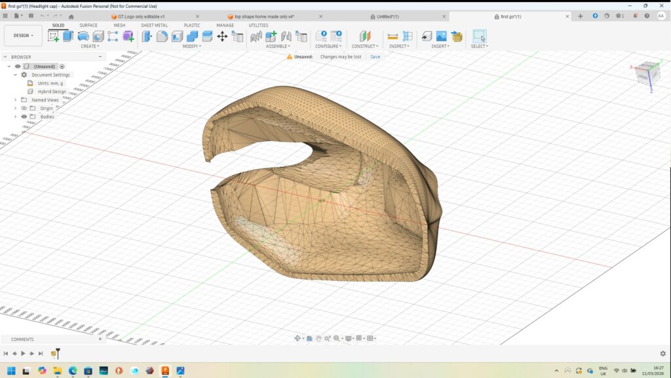Click the Extrude tool icon
Screen dimensions: 671x378
tap(67, 36)
